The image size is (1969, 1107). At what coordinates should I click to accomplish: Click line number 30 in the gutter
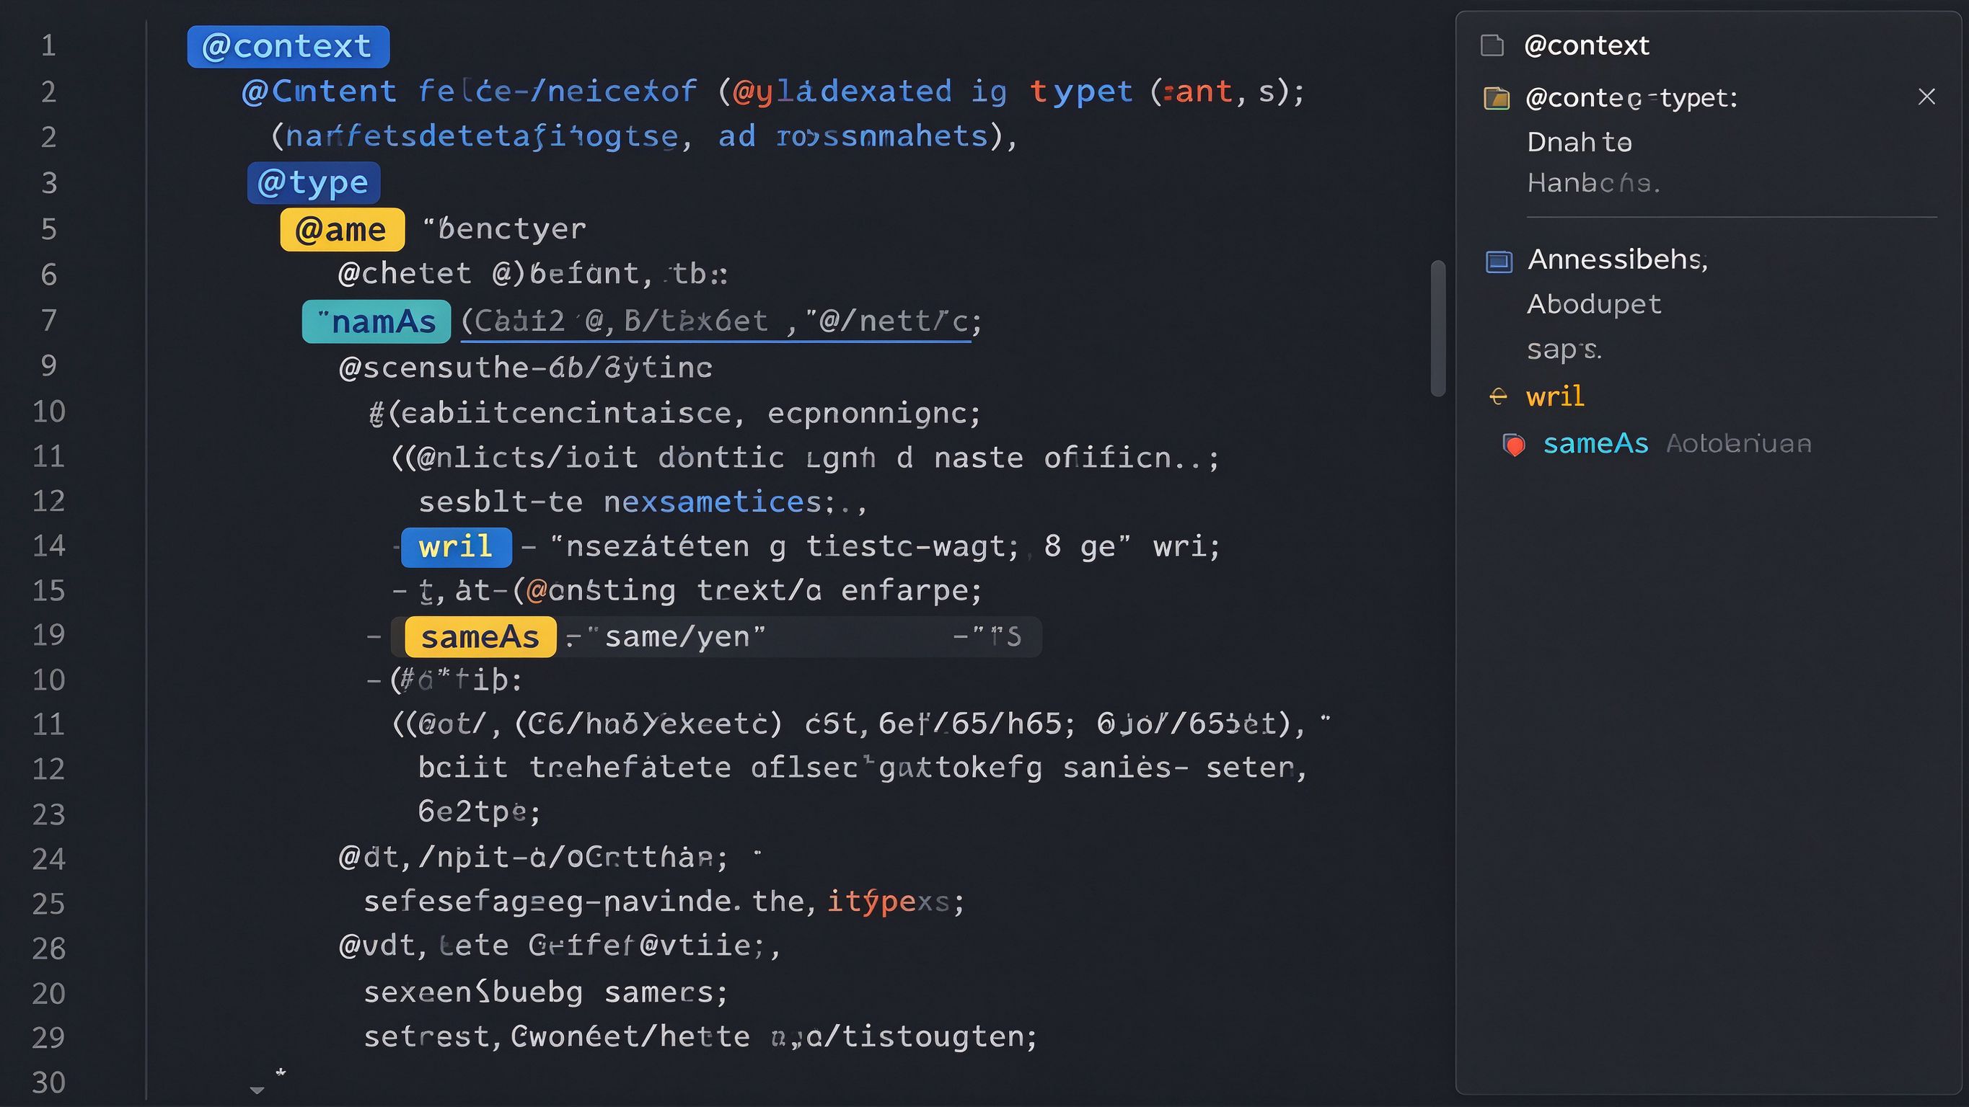tap(48, 1082)
